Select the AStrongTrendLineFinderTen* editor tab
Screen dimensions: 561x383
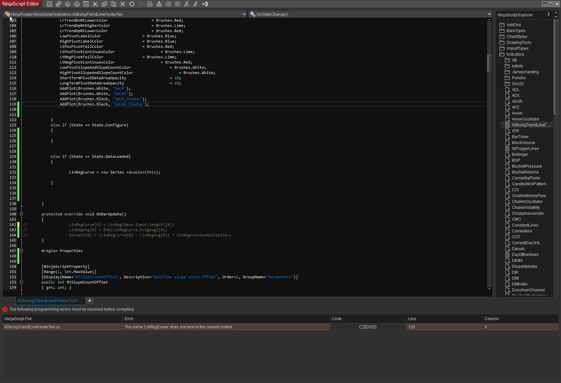(x=48, y=301)
